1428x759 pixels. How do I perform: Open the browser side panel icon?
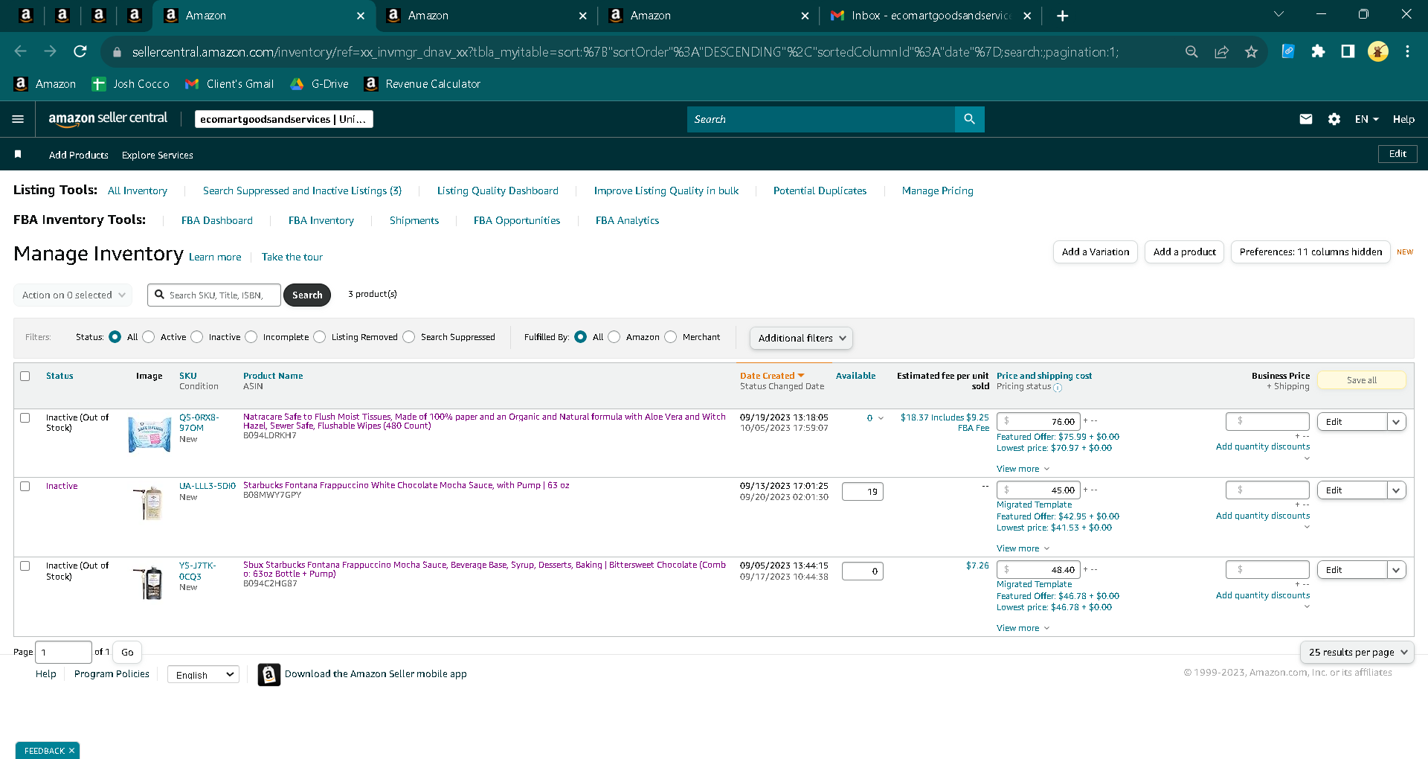1348,51
